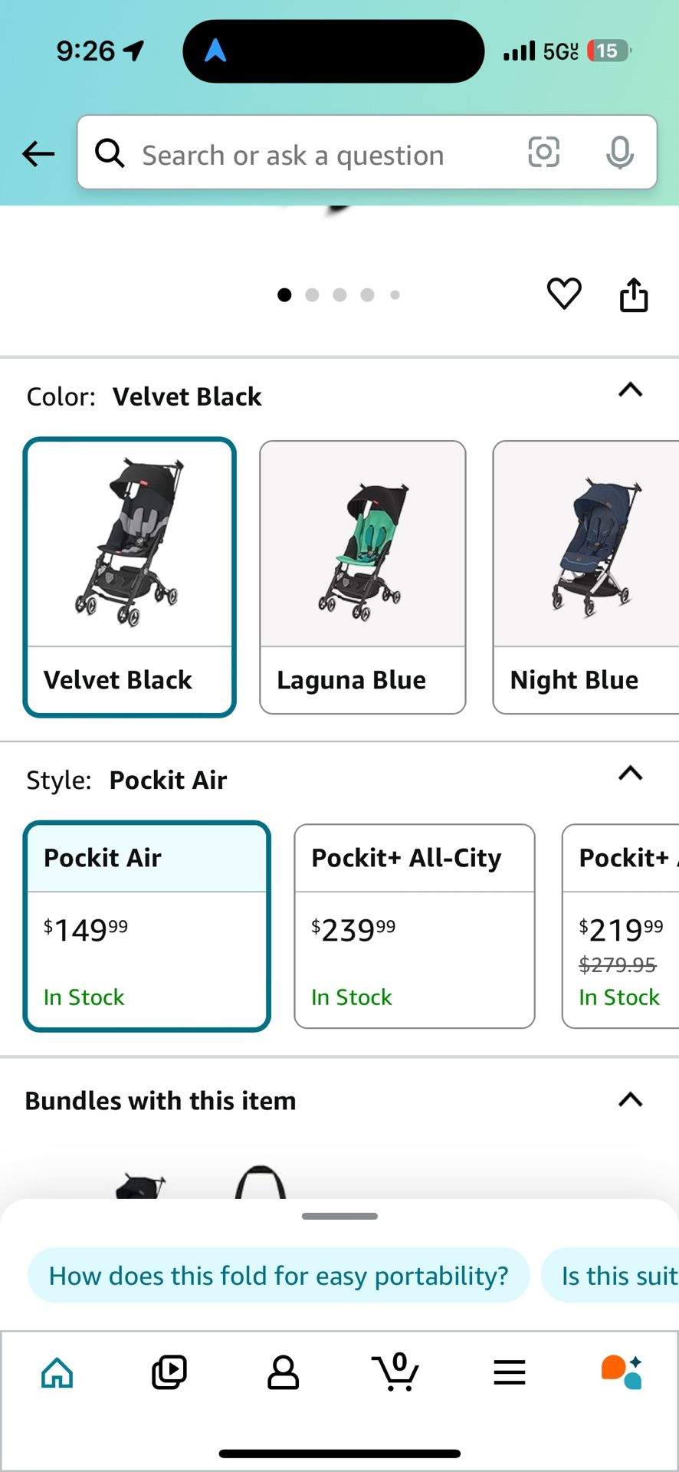Image resolution: width=679 pixels, height=1472 pixels.
Task: Tap the search input field
Action: pyautogui.click(x=307, y=154)
